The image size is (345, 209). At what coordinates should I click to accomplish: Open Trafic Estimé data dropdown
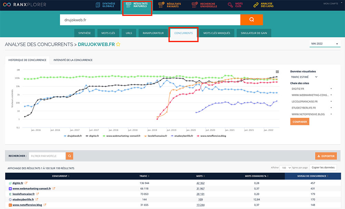[304, 77]
